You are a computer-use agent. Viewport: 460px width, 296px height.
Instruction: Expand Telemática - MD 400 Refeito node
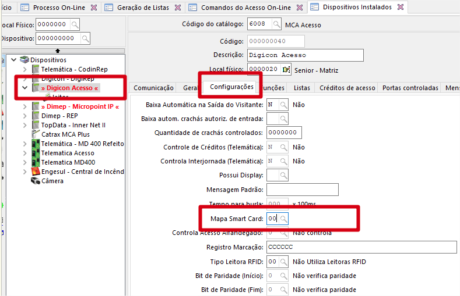[x=25, y=144]
